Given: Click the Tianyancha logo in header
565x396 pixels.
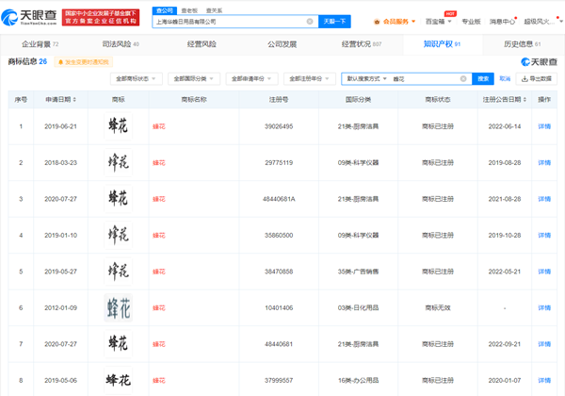Looking at the screenshot, I should click(x=29, y=17).
